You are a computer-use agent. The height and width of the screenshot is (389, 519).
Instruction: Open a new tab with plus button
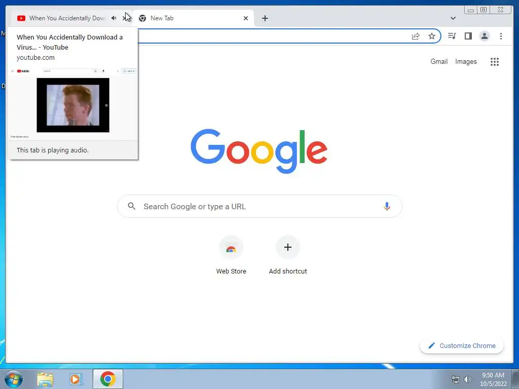265,18
